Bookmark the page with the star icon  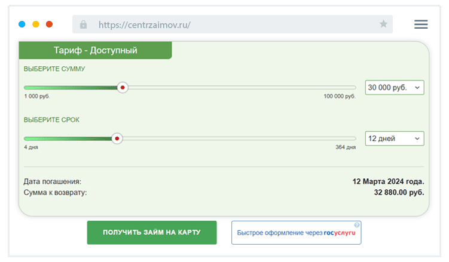point(383,24)
